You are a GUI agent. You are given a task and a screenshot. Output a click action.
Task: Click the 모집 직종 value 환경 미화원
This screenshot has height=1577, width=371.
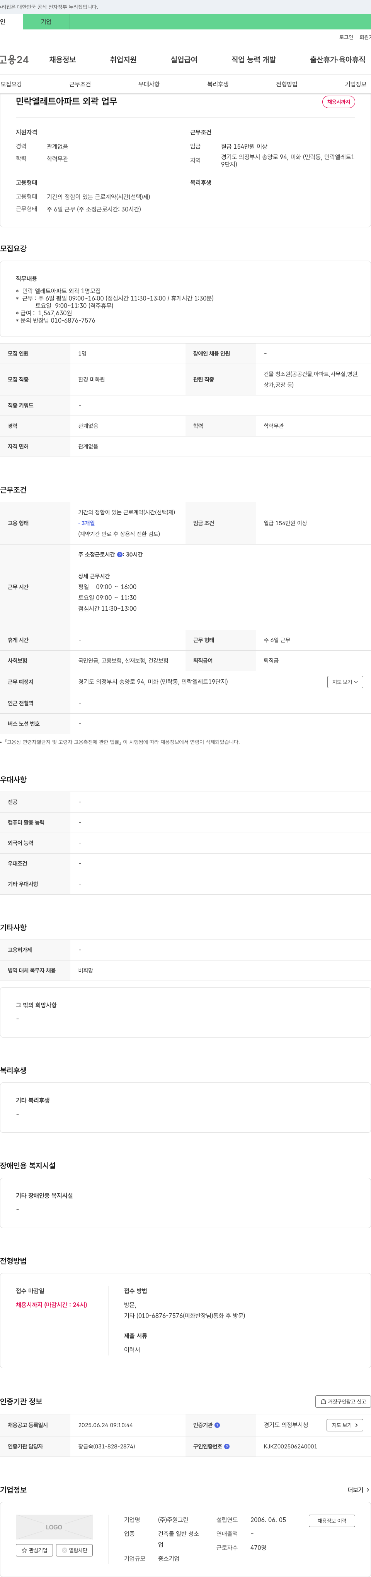[92, 380]
